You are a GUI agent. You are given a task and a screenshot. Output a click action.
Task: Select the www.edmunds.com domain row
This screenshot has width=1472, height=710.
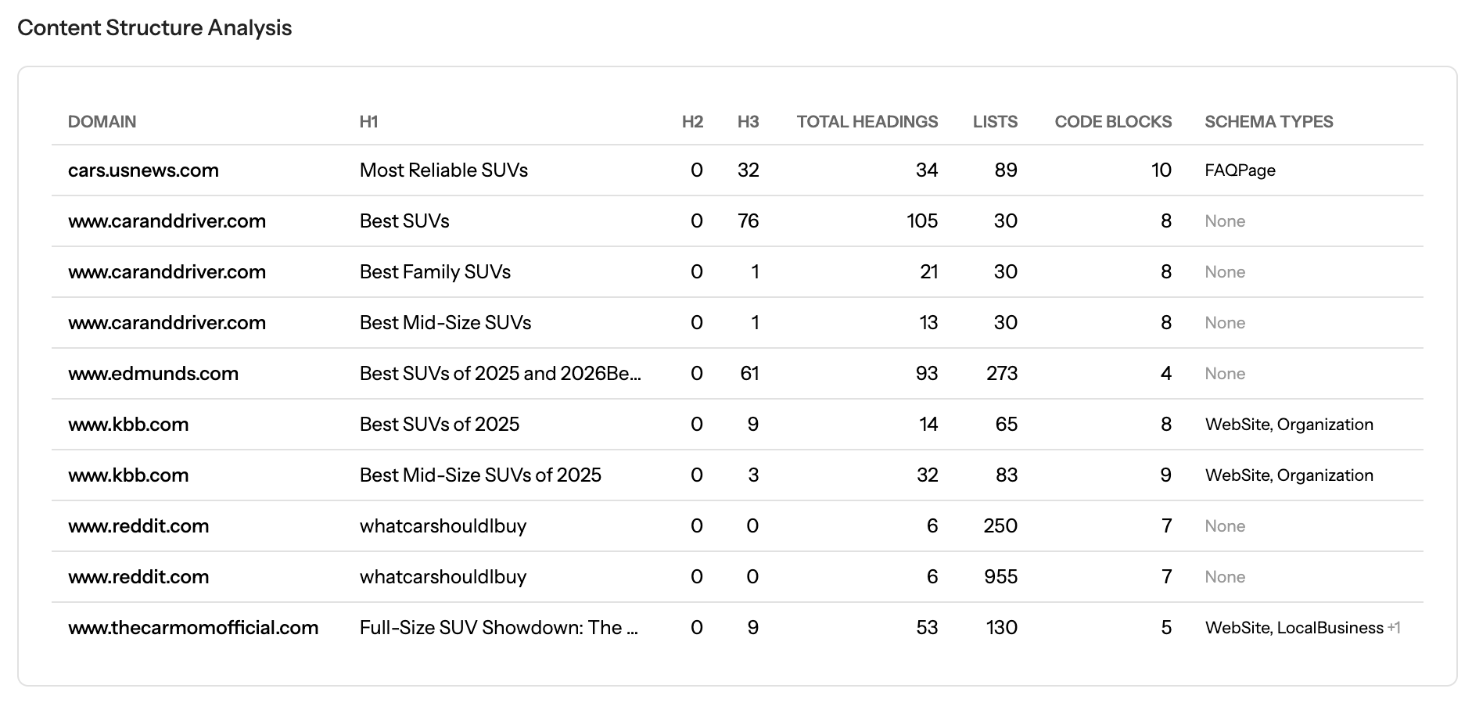[153, 374]
